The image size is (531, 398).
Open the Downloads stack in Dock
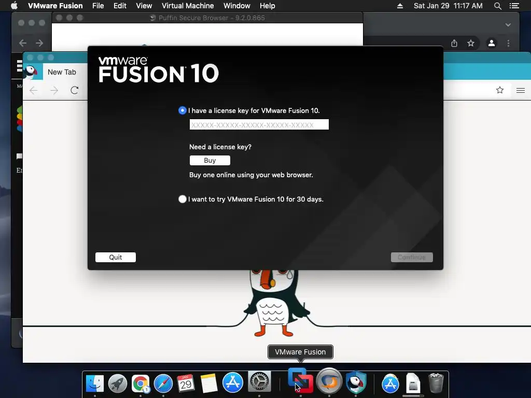point(413,383)
